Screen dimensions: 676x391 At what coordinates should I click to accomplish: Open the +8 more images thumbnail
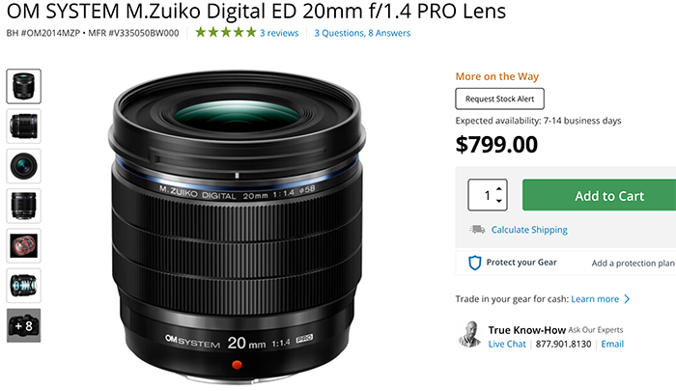[24, 325]
